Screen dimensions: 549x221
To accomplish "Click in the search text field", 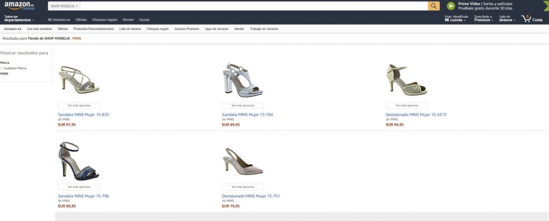I will point(254,6).
